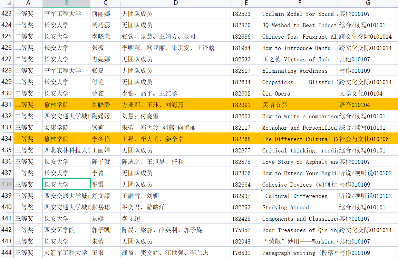The height and width of the screenshot is (258, 398).
Task: Click the row 434 header number
Action: (x=7, y=139)
